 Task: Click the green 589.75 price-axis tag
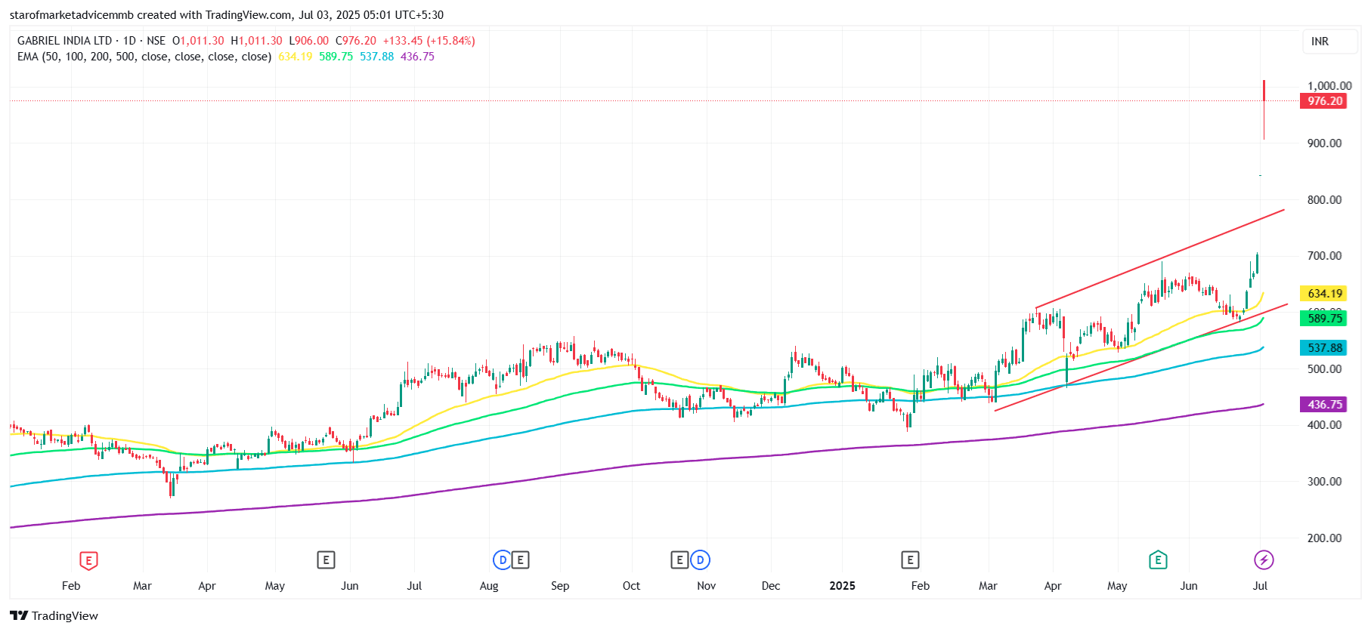coord(1323,319)
